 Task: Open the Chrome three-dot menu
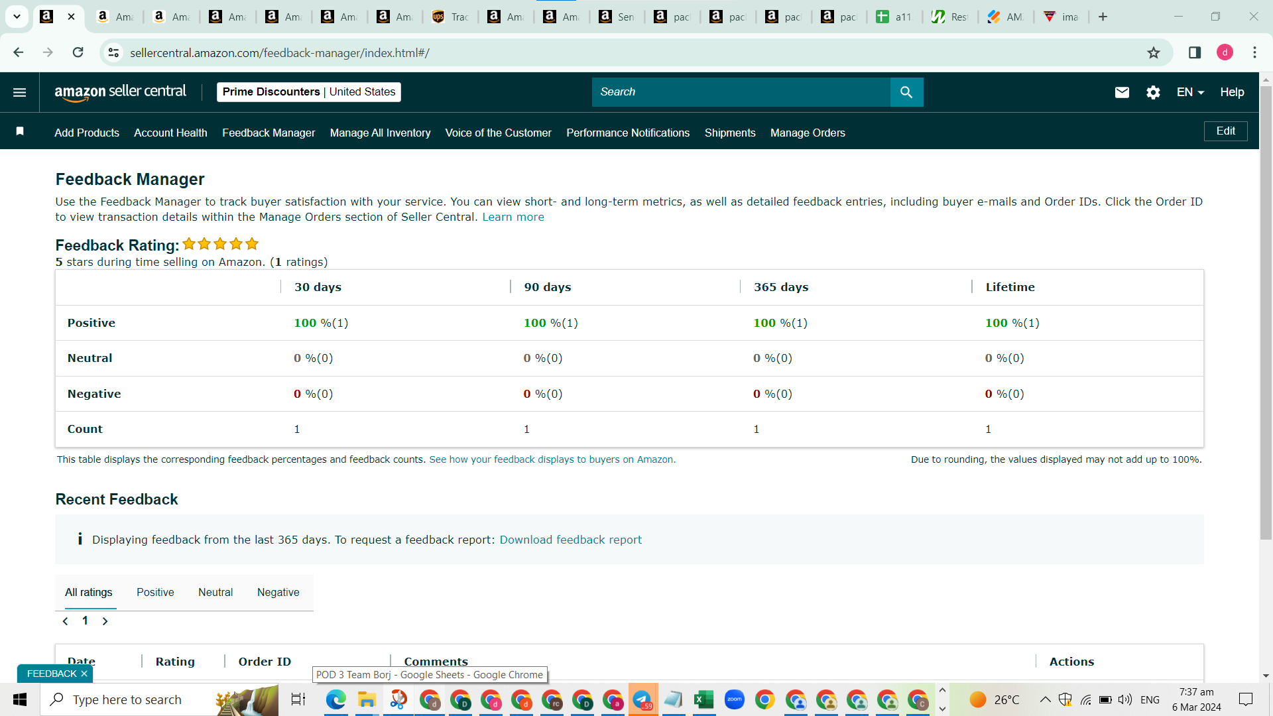tap(1254, 52)
